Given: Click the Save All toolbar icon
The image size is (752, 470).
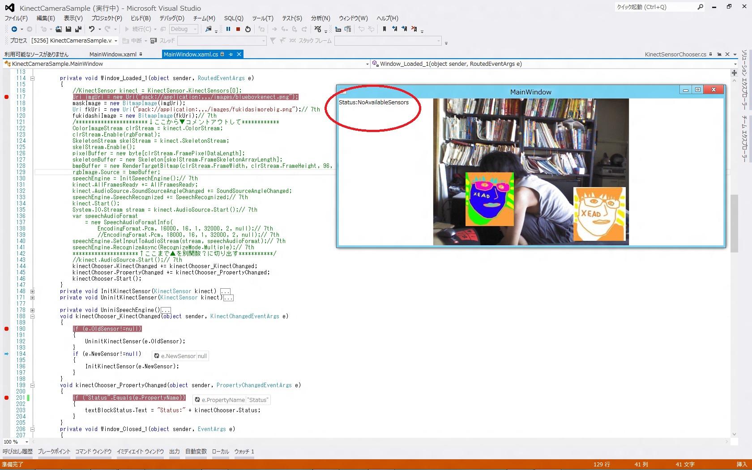Looking at the screenshot, I should click(78, 29).
